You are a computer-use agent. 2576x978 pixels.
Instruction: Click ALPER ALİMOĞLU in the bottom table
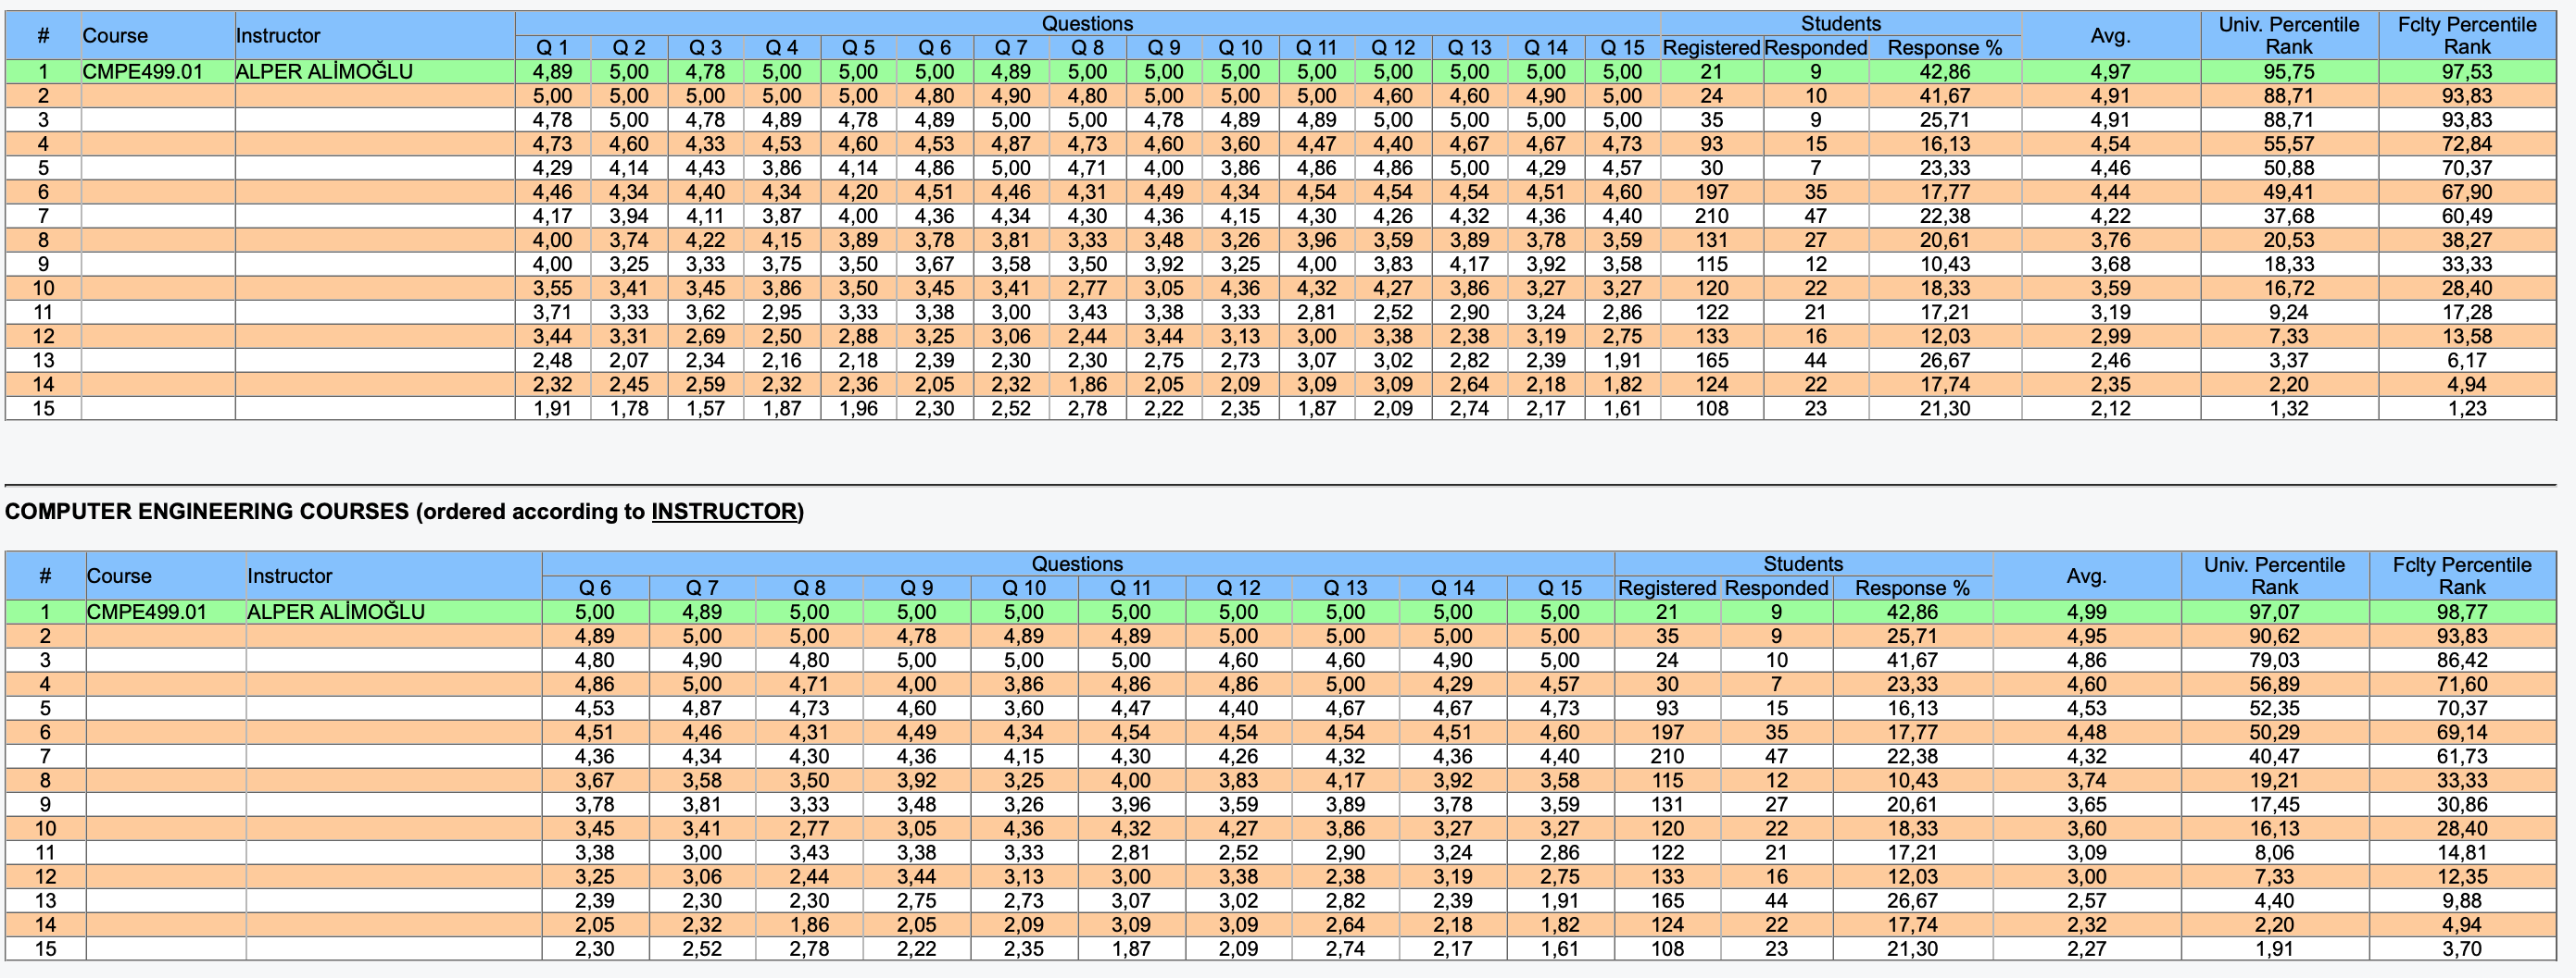click(x=336, y=612)
